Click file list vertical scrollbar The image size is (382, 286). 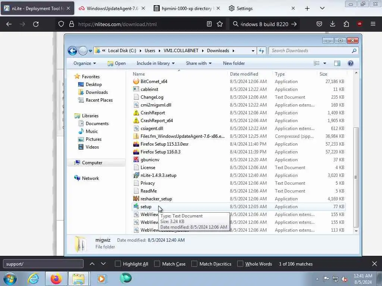click(356, 177)
